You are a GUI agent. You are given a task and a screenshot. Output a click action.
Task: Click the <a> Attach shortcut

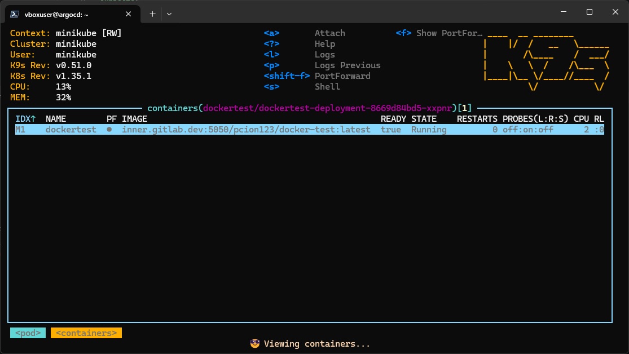click(304, 33)
